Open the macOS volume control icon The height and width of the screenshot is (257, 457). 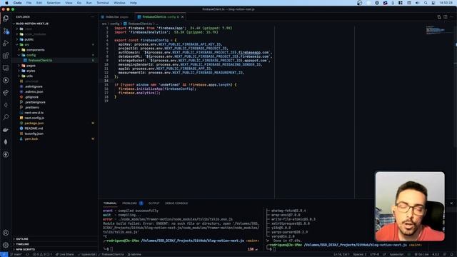417,3
